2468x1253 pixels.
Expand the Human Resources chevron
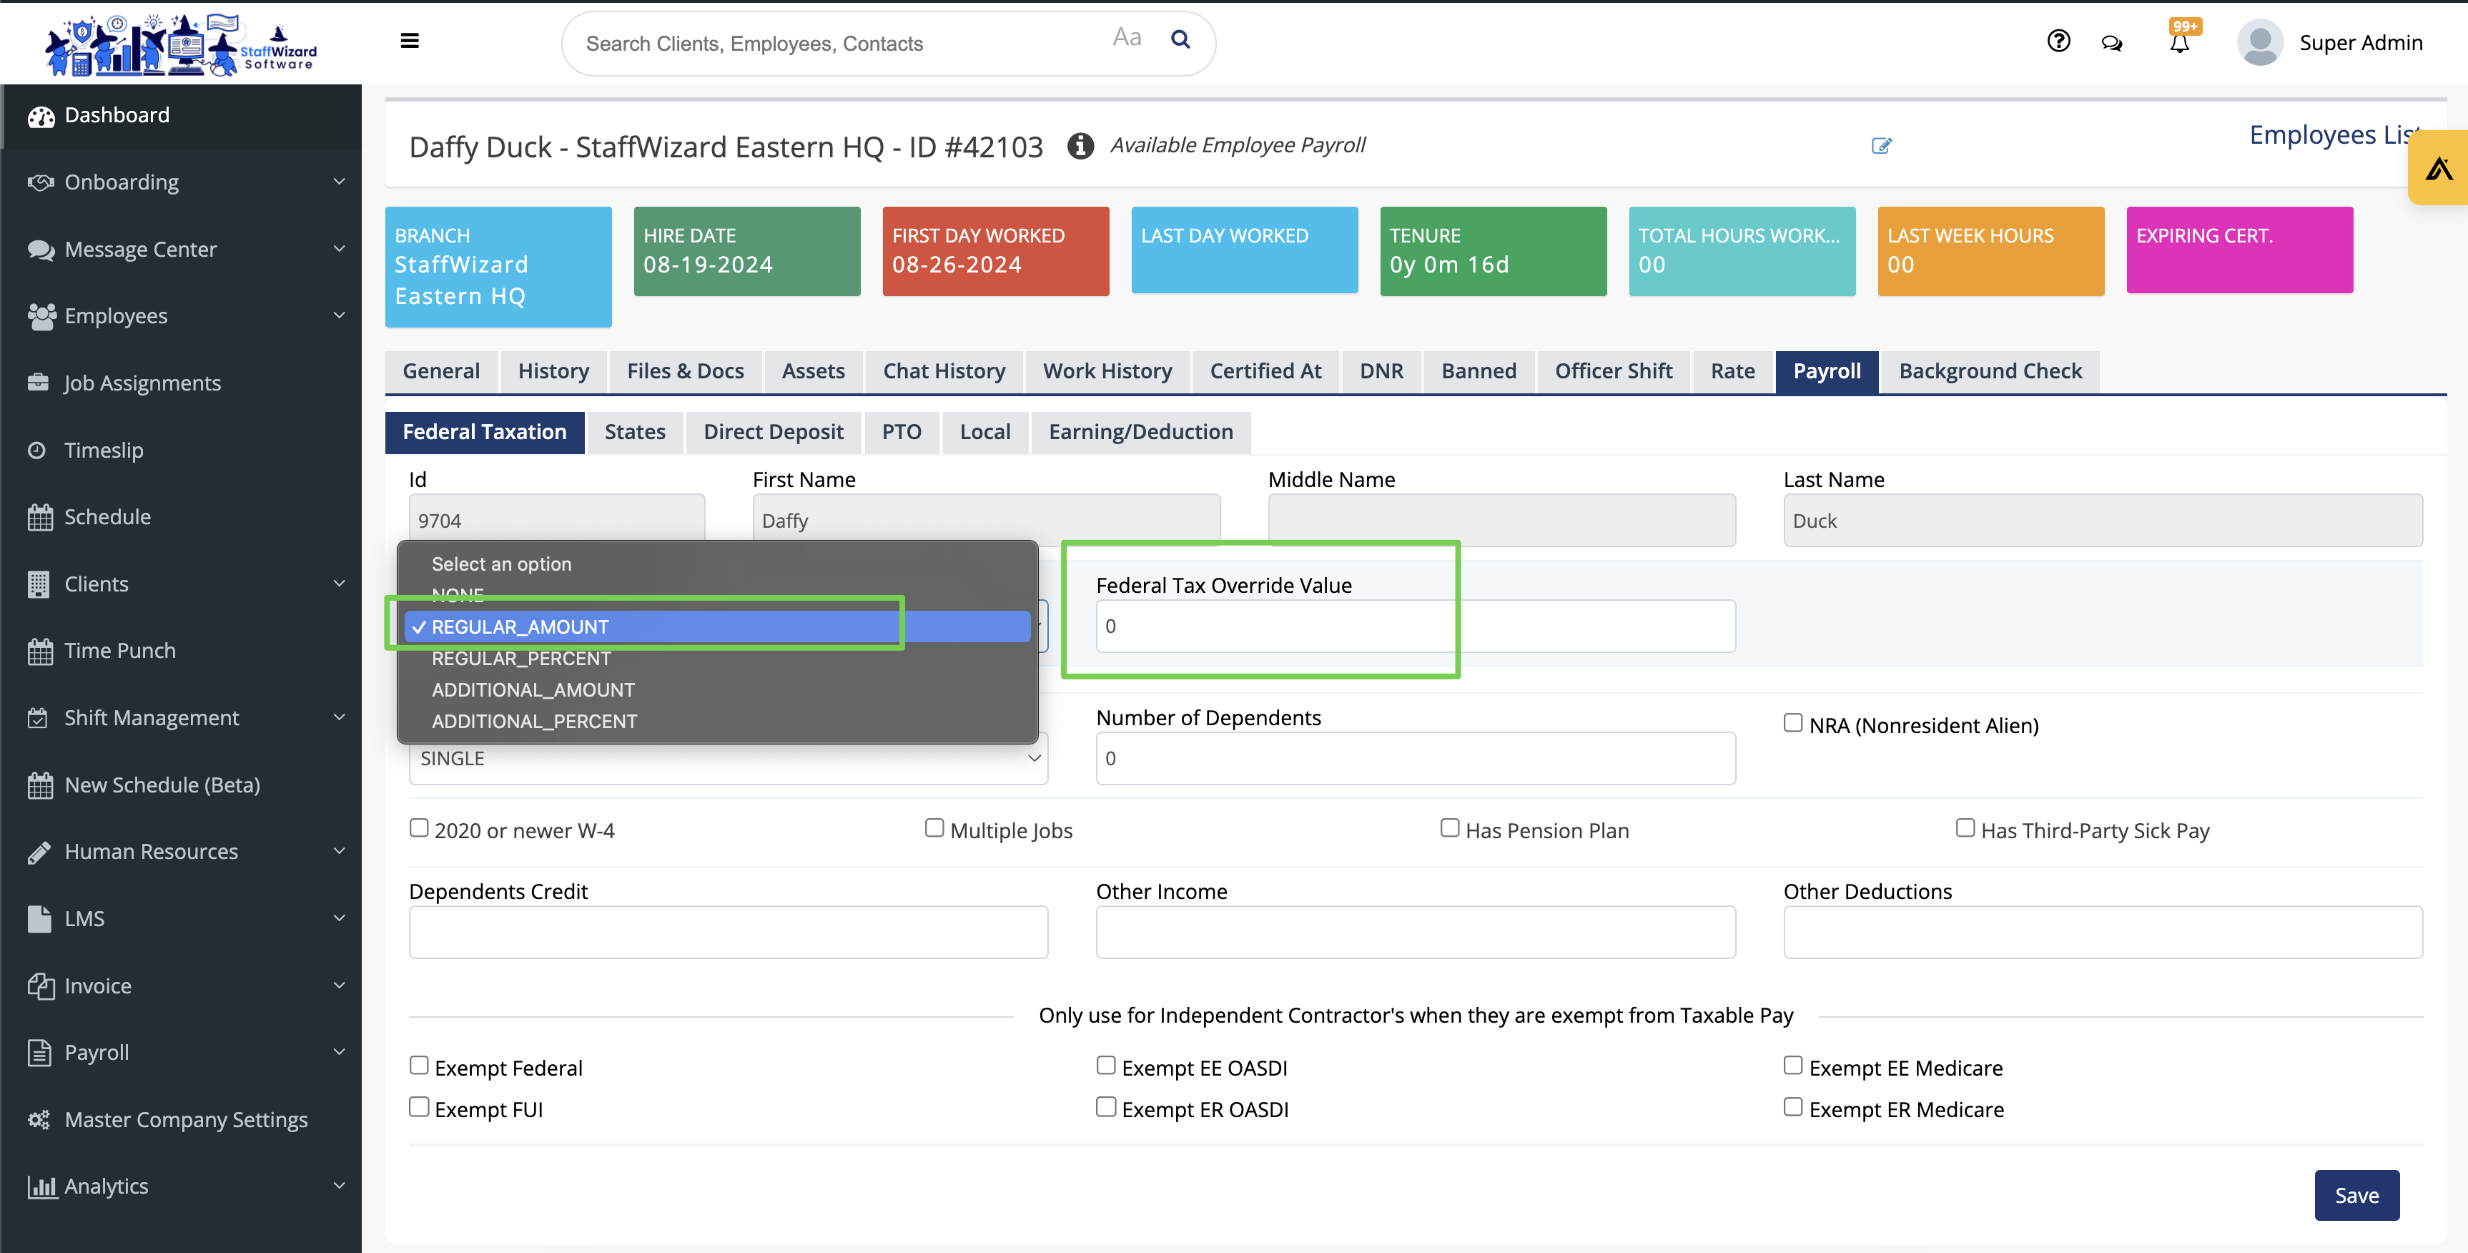338,850
